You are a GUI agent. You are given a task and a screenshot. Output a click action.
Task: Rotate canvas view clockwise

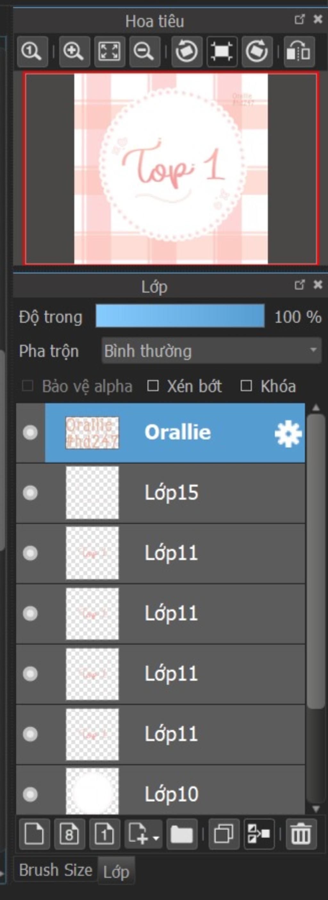(x=257, y=52)
